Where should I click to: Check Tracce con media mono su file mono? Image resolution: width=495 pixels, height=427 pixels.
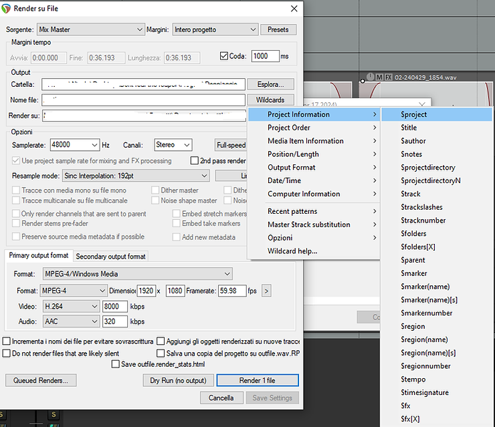(16, 190)
